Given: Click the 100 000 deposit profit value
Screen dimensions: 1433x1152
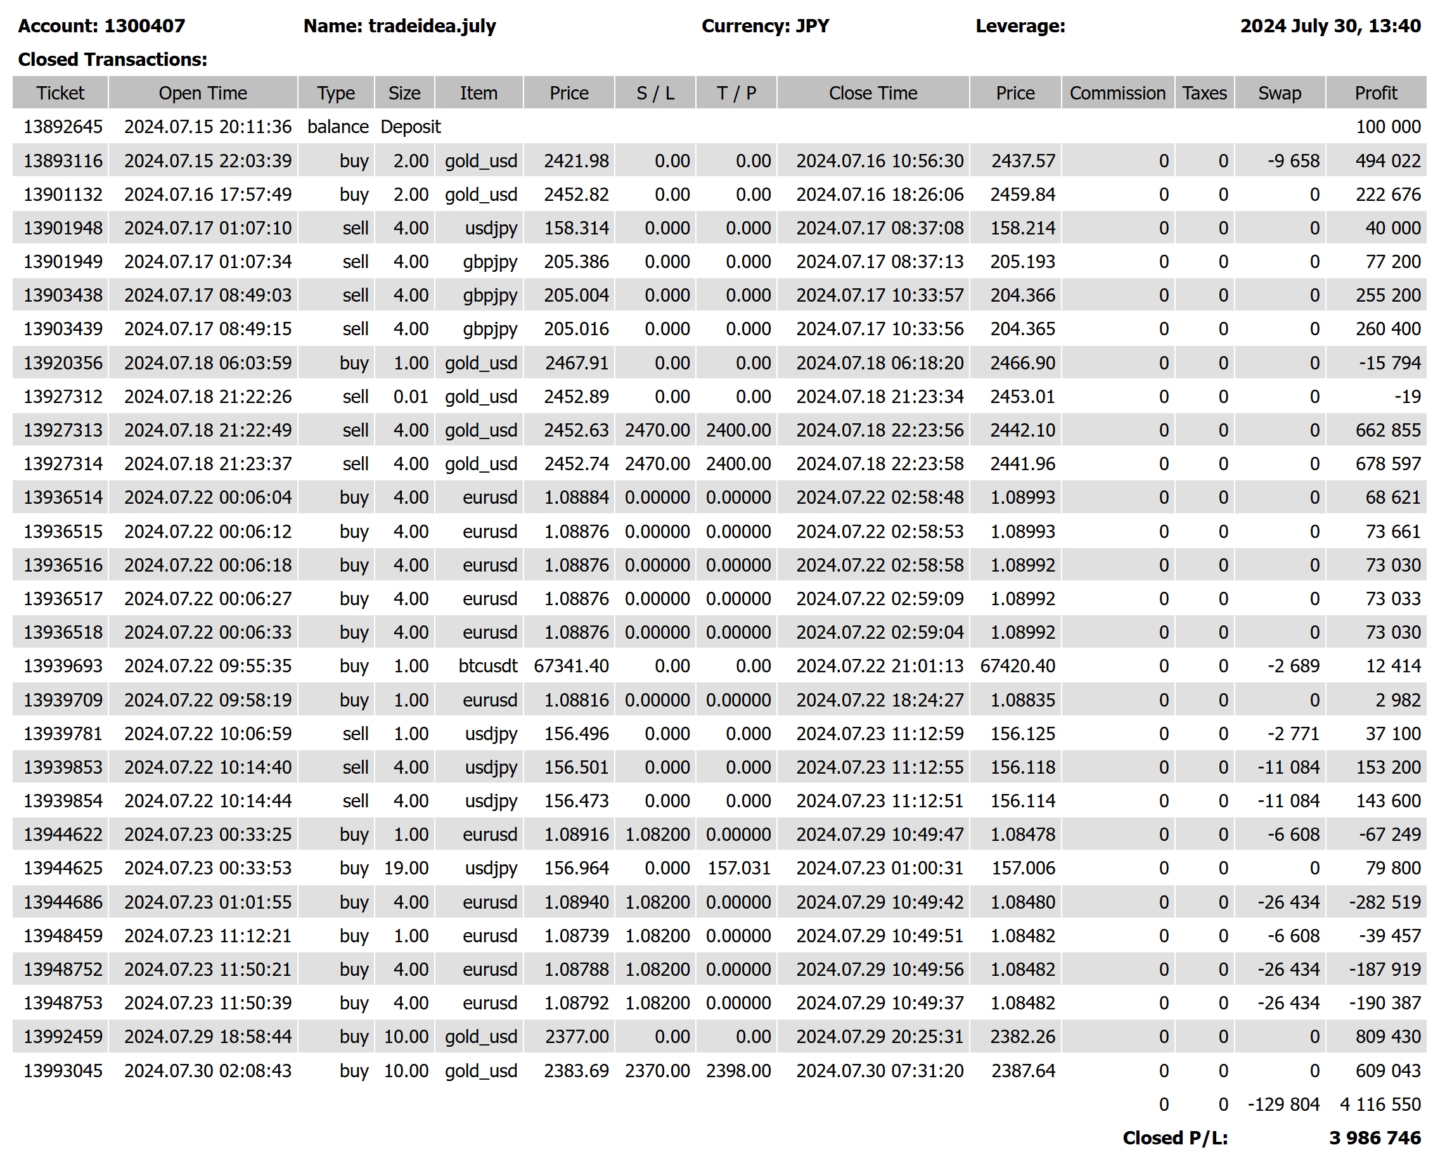Looking at the screenshot, I should click(1387, 127).
